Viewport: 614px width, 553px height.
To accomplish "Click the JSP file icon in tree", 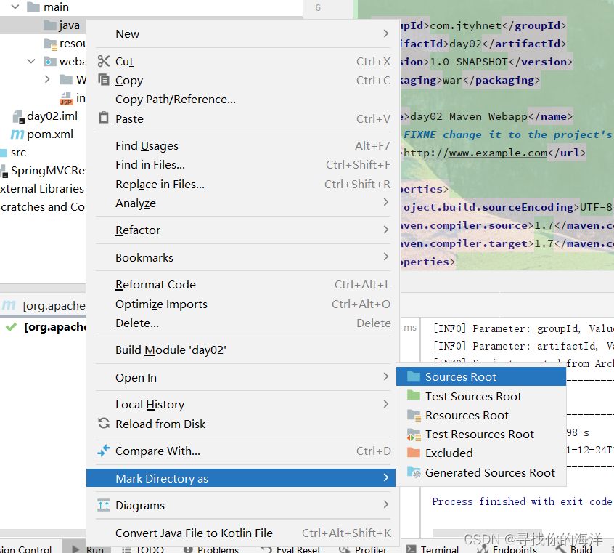I will click(66, 98).
